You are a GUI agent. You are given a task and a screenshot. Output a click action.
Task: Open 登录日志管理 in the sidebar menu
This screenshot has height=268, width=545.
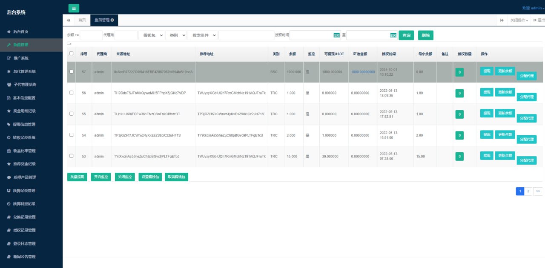pos(24,244)
